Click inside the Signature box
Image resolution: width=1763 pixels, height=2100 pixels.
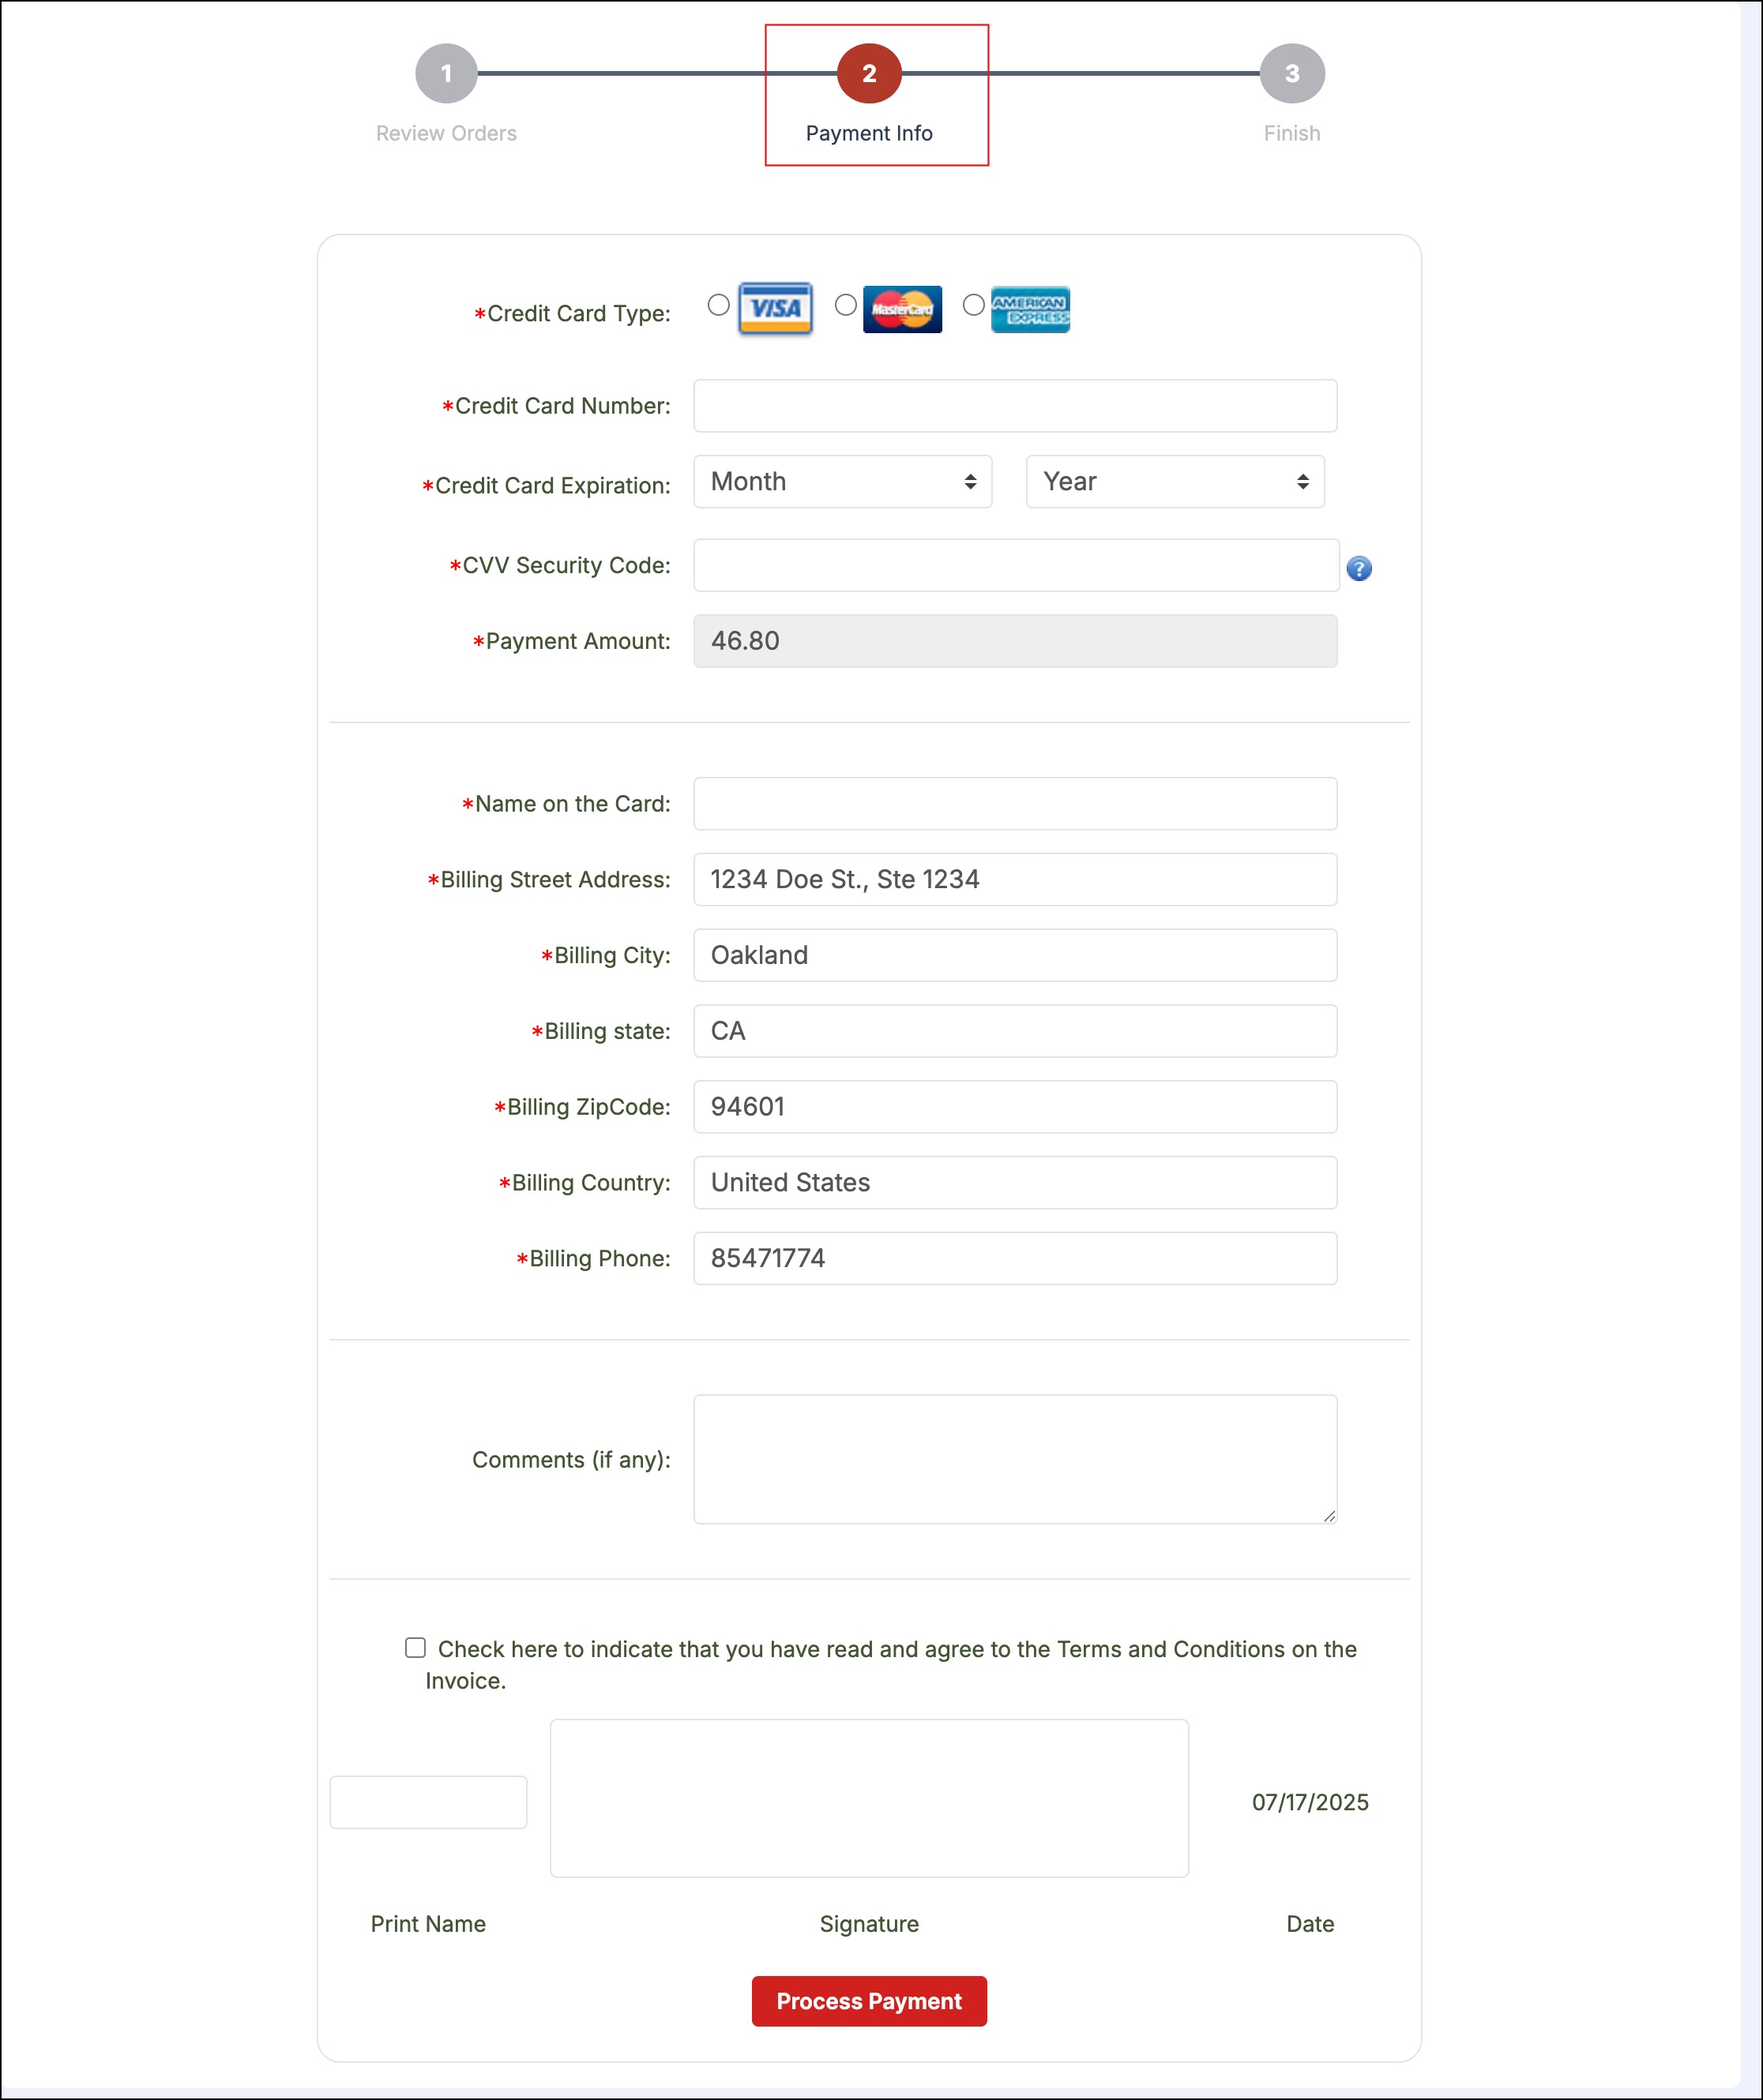pos(870,1798)
